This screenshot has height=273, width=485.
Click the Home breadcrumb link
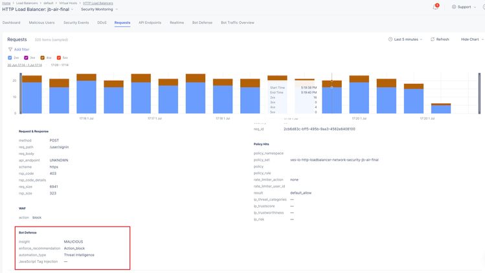click(6, 3)
